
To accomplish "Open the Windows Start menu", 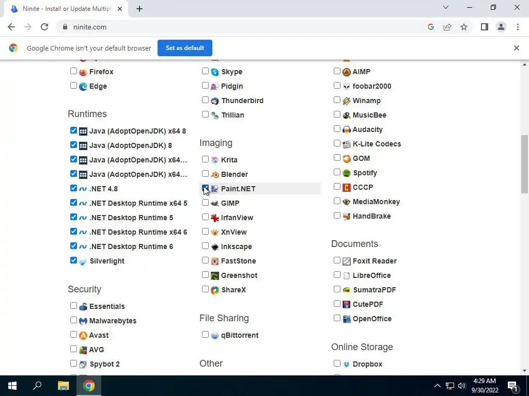I will [x=12, y=386].
